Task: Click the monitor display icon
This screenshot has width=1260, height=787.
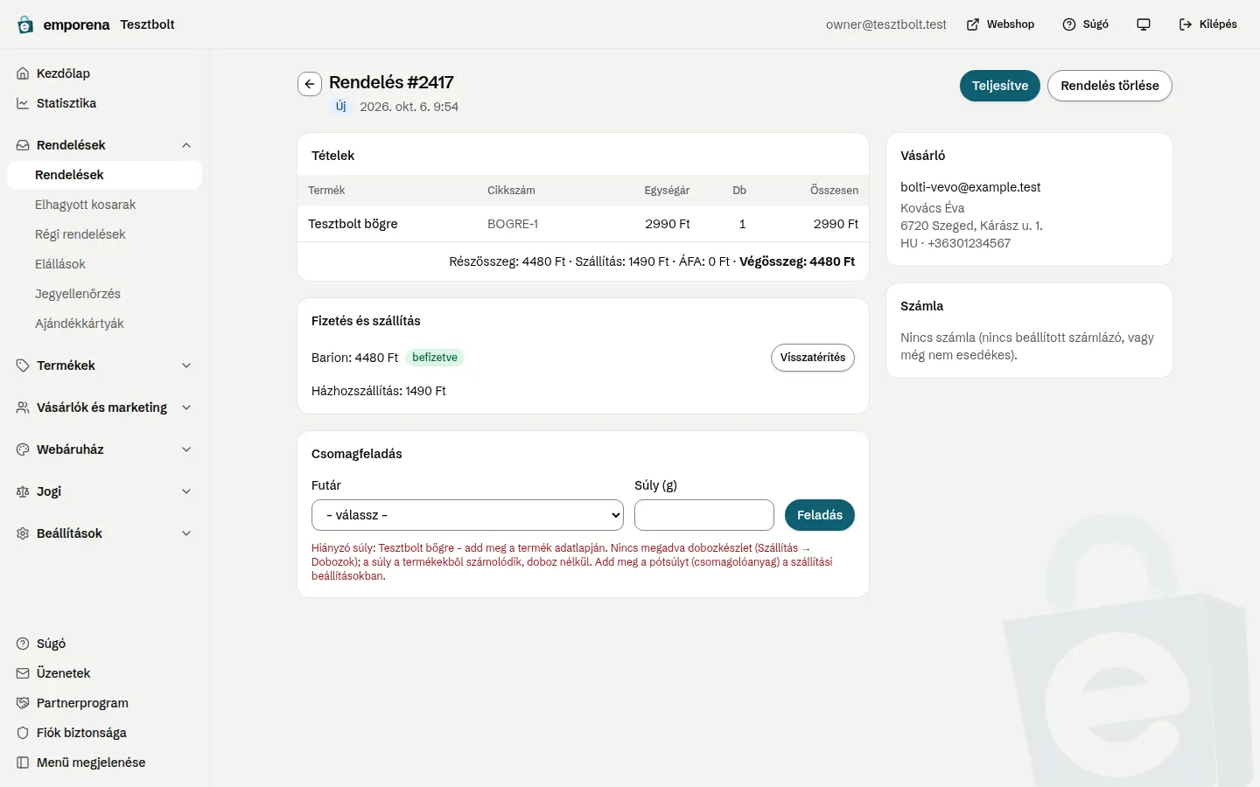Action: pyautogui.click(x=1144, y=24)
